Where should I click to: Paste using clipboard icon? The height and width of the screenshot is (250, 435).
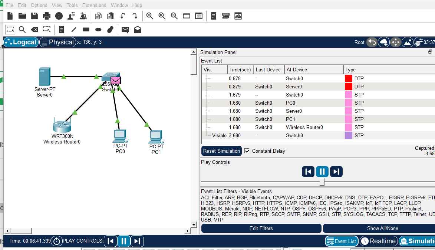point(111,16)
